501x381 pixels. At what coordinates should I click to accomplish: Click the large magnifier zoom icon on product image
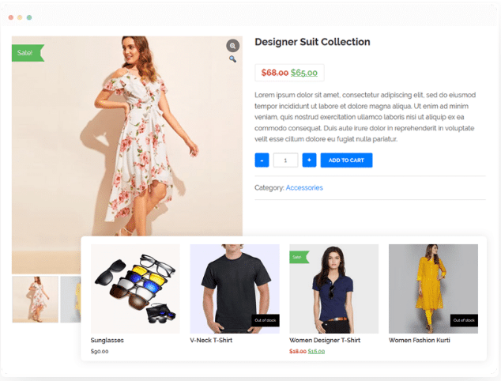232,46
